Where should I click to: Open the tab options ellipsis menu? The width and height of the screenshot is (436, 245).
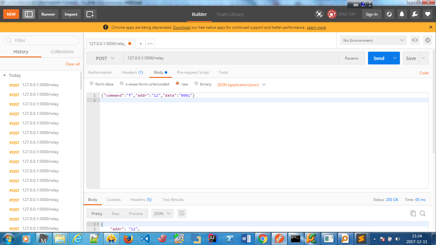click(150, 44)
